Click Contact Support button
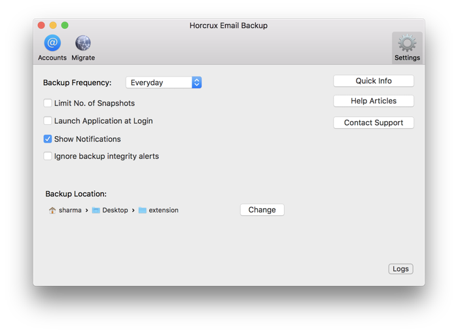The image size is (458, 333). 374,123
